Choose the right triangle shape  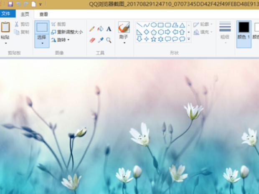click(139, 32)
